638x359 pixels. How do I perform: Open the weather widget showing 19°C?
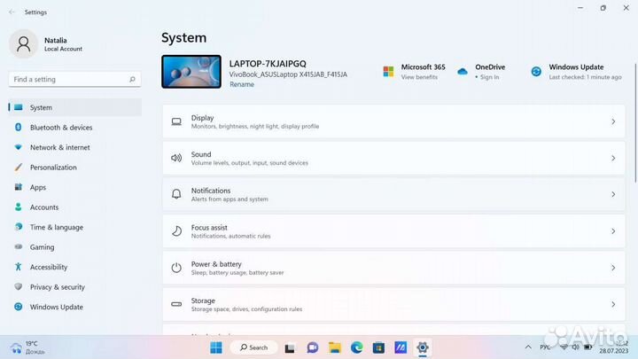[28, 347]
